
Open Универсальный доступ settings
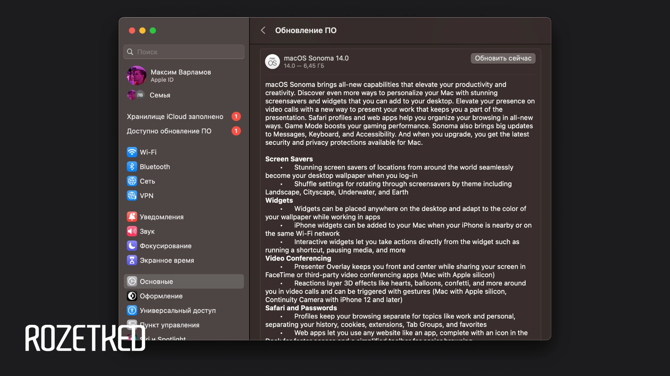pyautogui.click(x=178, y=310)
